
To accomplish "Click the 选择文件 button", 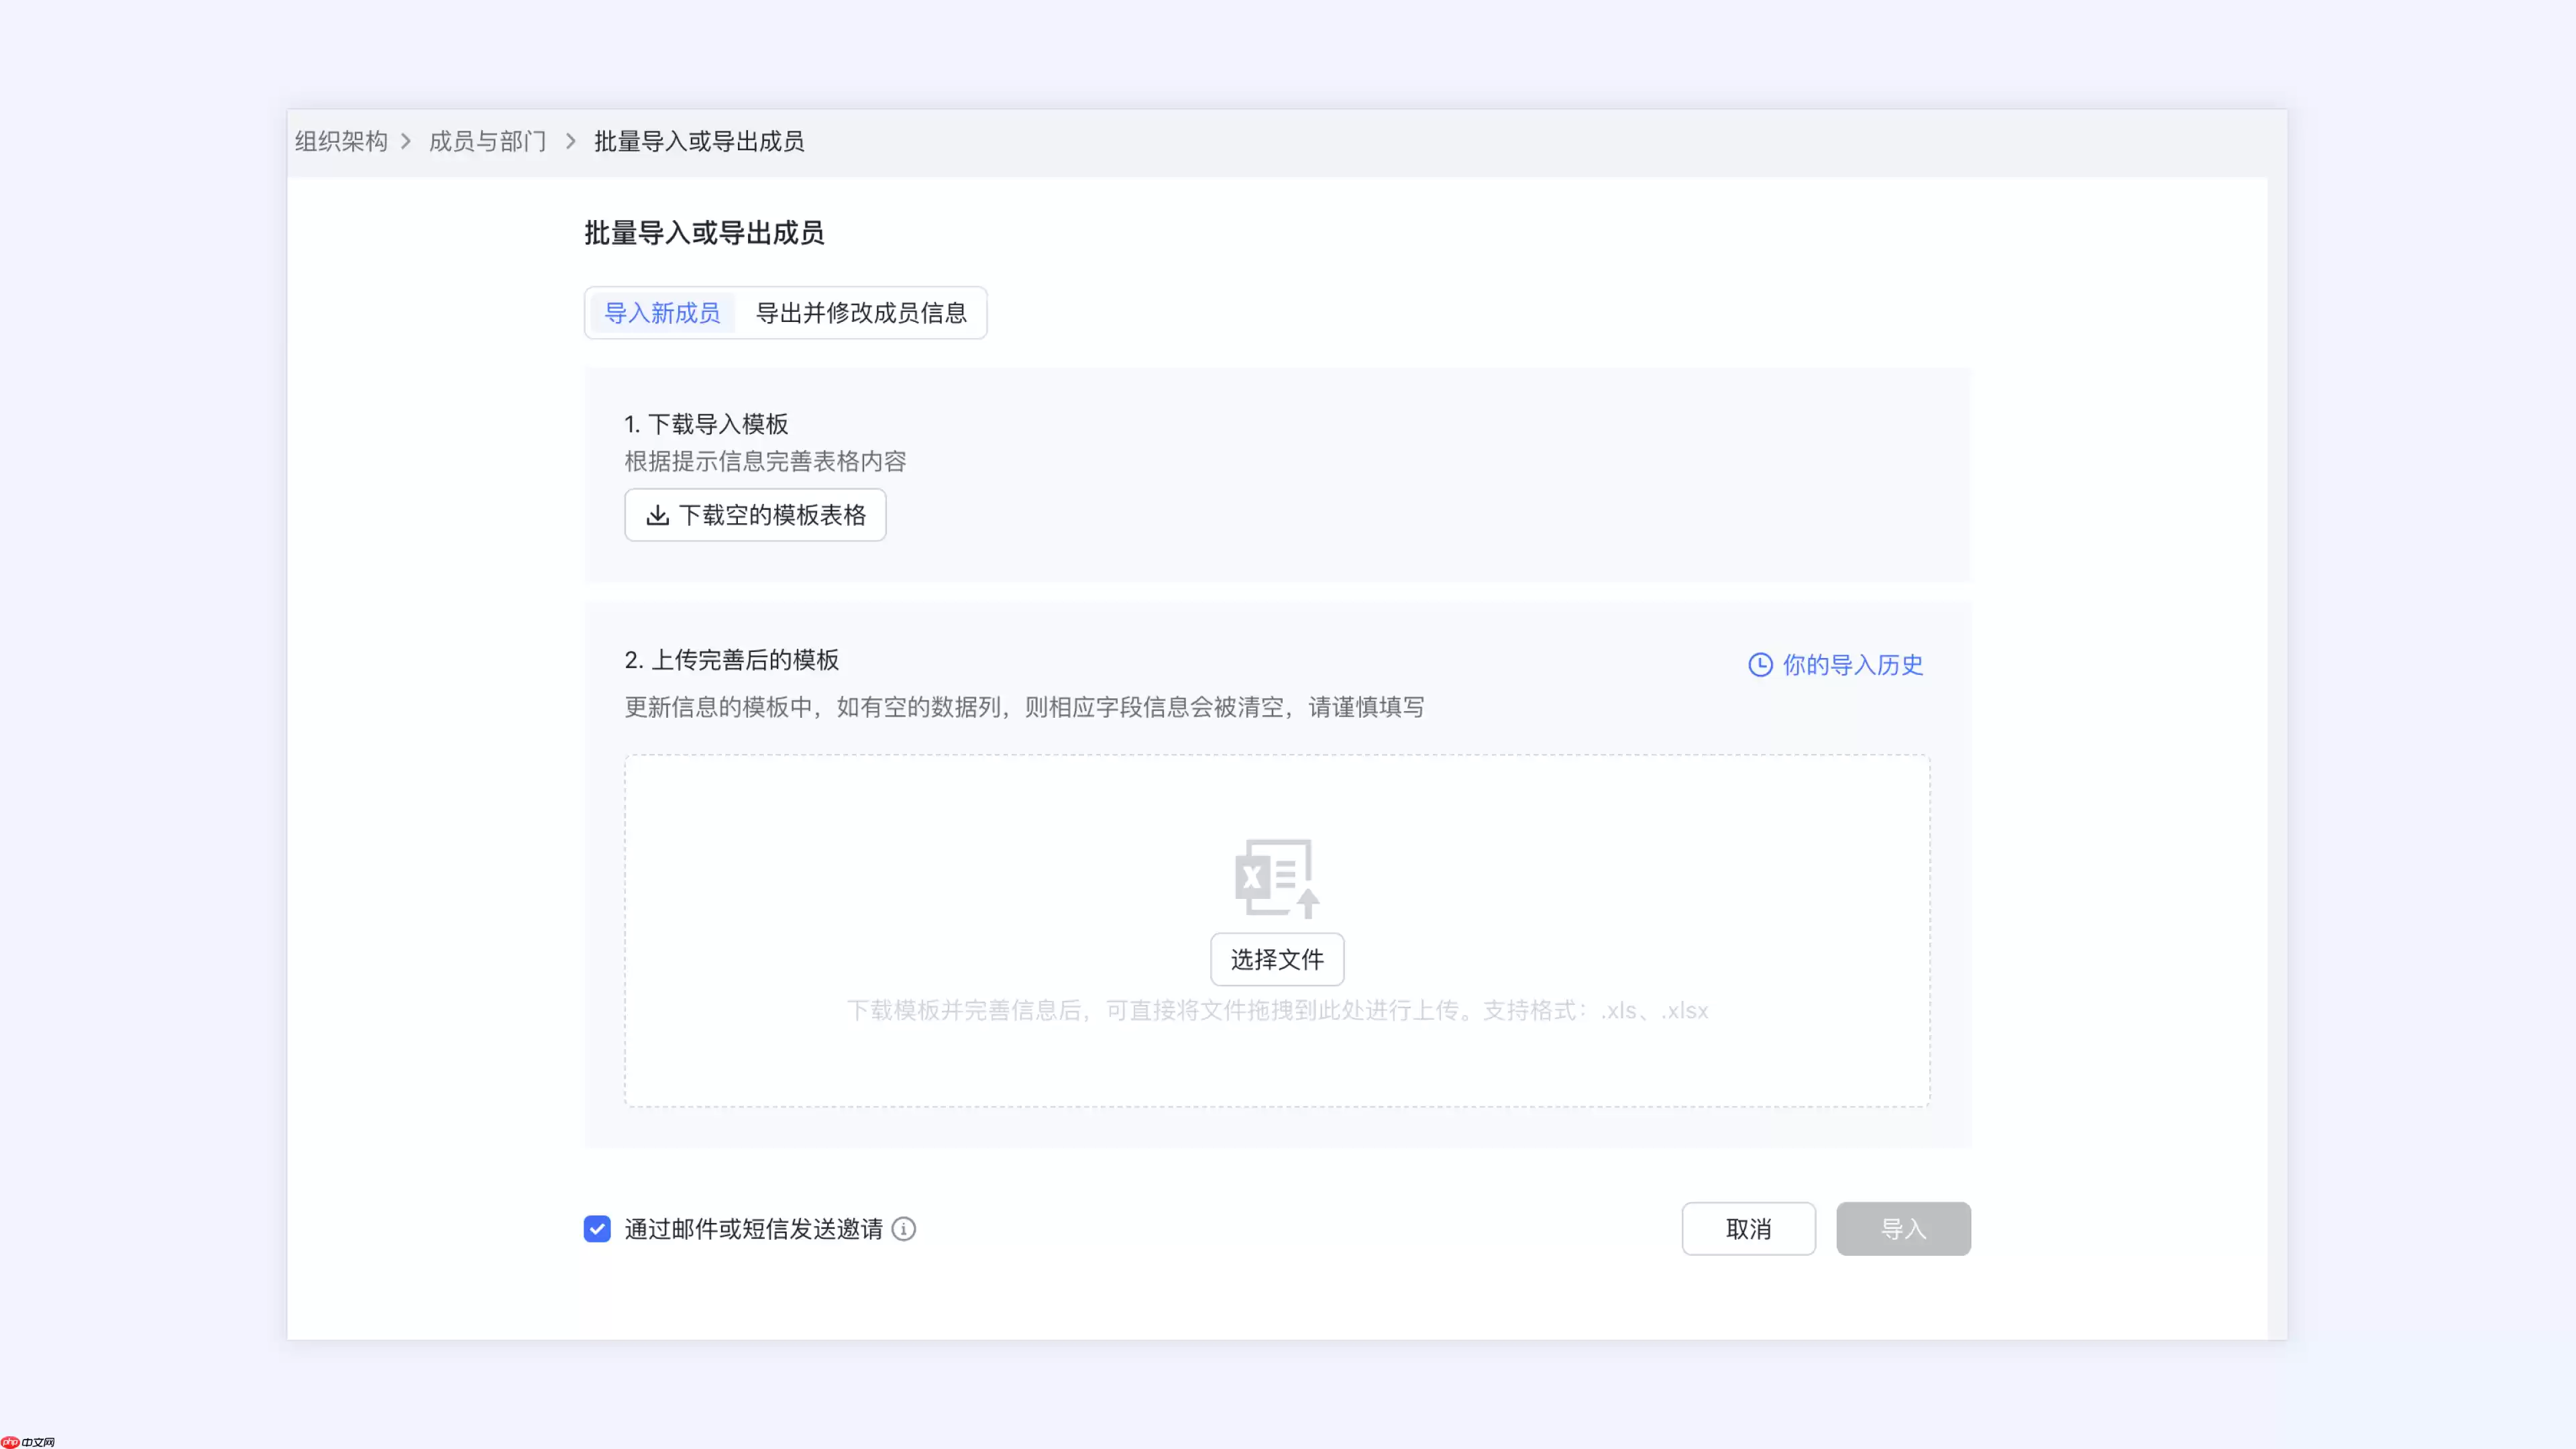I will pyautogui.click(x=1277, y=958).
